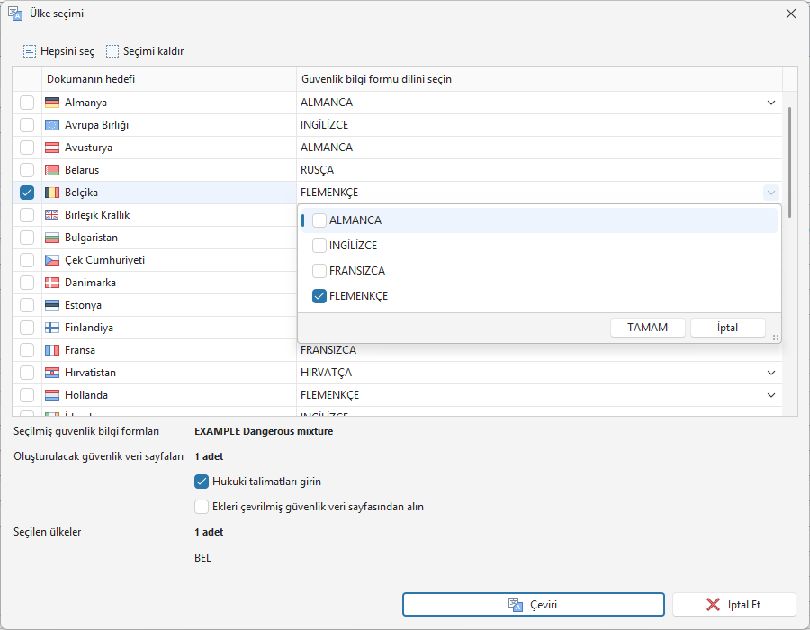Uncheck FLEMENKÇE in the language dropdown list
The height and width of the screenshot is (630, 810).
319,296
